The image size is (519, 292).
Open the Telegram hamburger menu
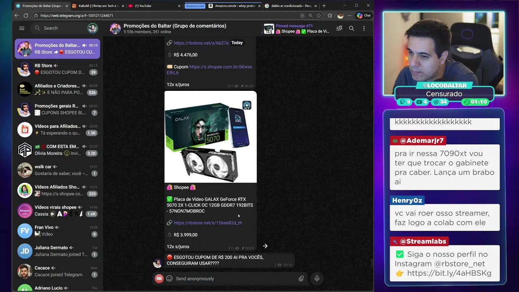point(22,28)
